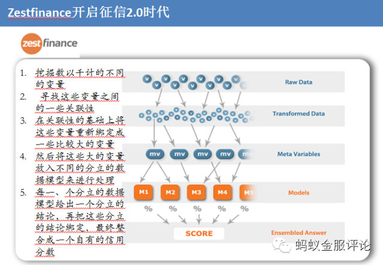Viewport: 383px width, 265px height.
Task: Click the Meta Variables label
Action: click(x=299, y=154)
